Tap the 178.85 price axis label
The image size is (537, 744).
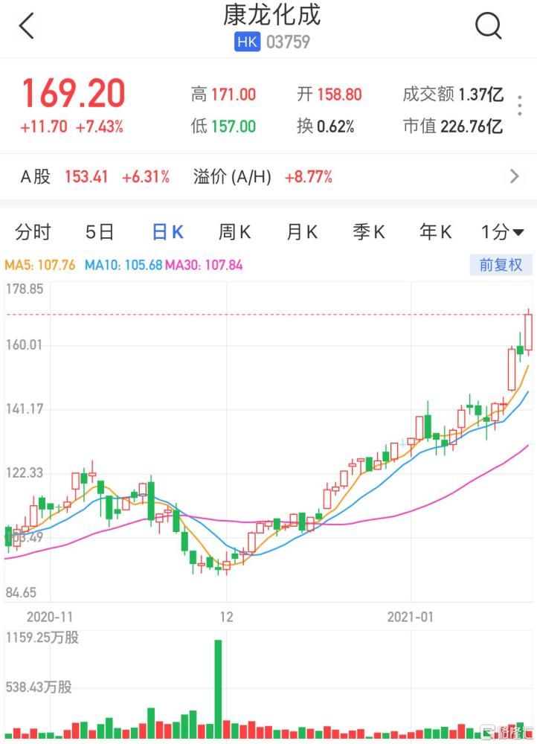(x=25, y=289)
